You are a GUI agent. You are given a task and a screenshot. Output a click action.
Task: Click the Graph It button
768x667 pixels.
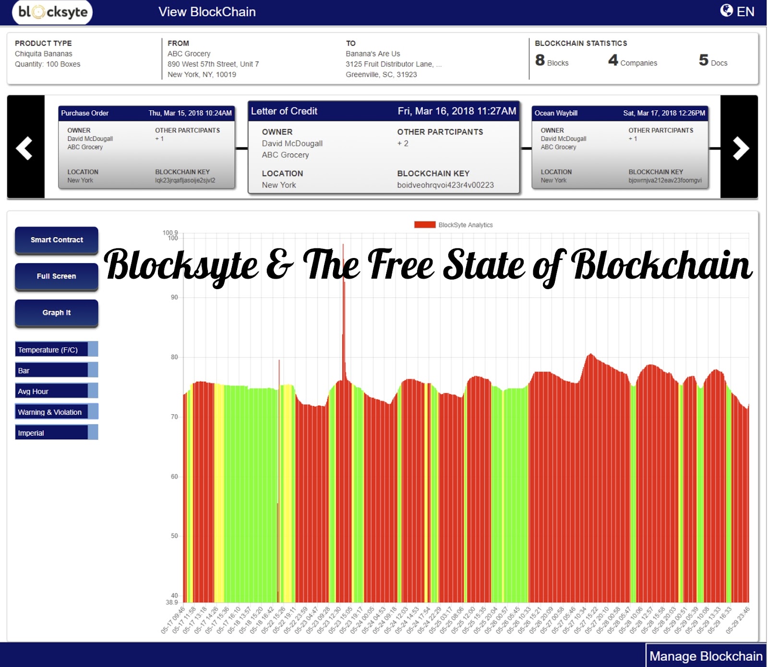57,313
